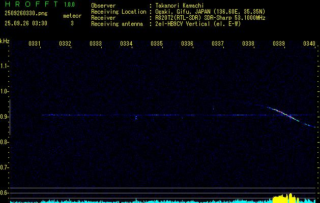Click the 0333 time axis marker
The height and width of the screenshot is (203, 320).
tap(96, 43)
